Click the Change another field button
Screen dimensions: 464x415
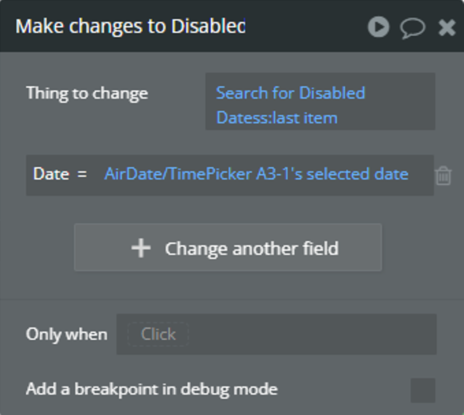point(228,247)
